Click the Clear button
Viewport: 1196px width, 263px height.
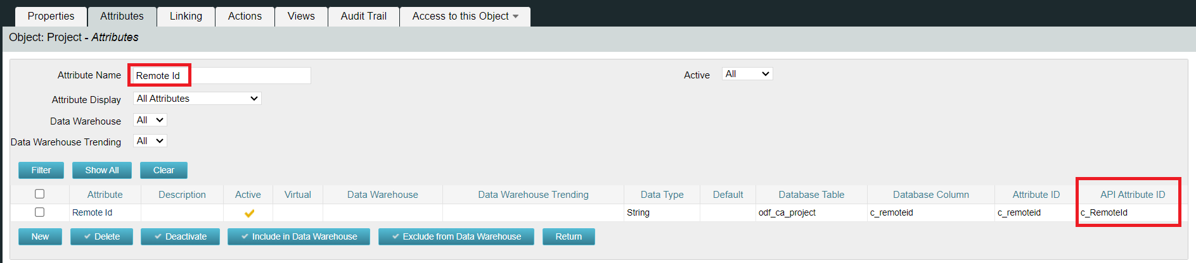click(x=164, y=170)
